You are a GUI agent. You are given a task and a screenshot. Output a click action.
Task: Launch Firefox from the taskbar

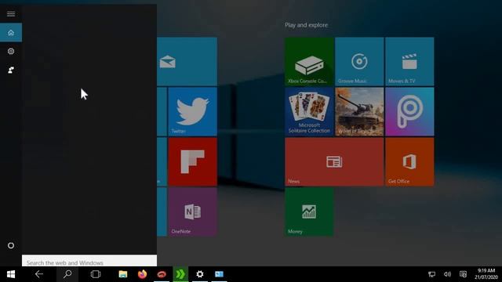142,274
